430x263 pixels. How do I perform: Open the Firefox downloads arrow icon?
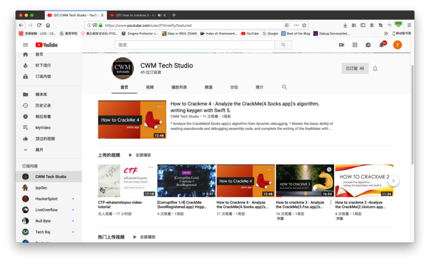click(x=345, y=25)
